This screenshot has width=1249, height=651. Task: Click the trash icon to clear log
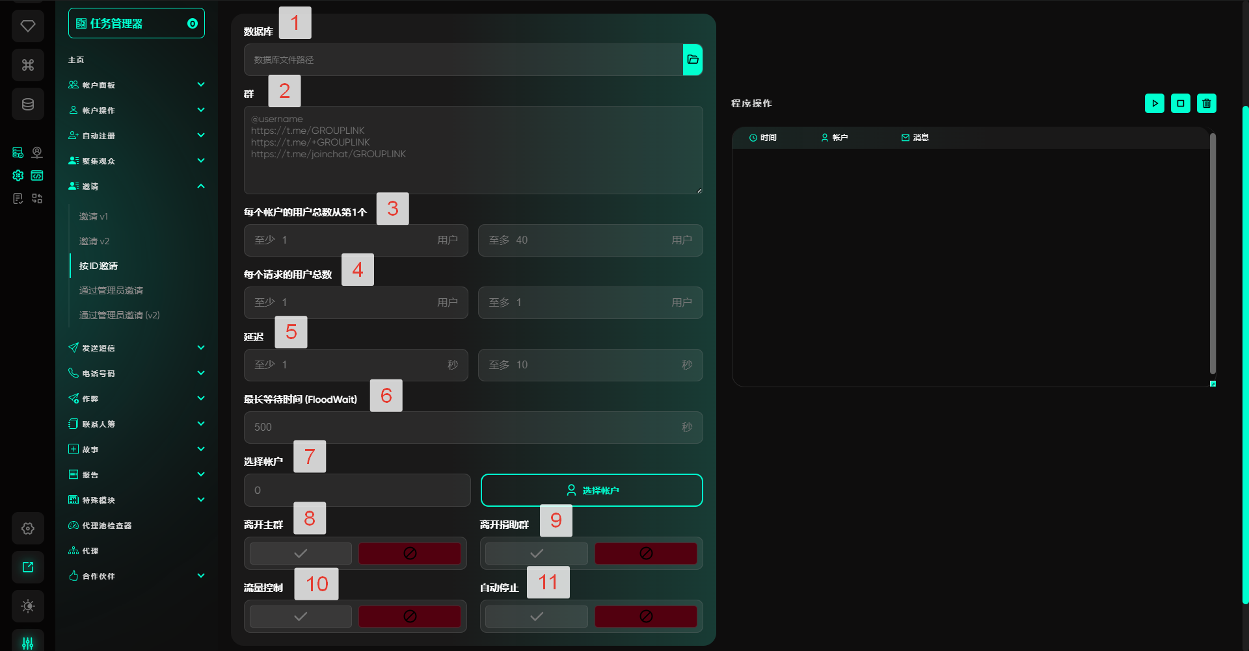(x=1206, y=103)
